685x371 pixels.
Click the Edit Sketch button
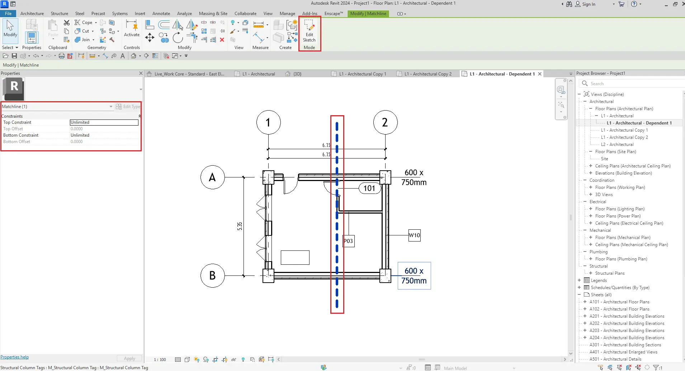(309, 31)
